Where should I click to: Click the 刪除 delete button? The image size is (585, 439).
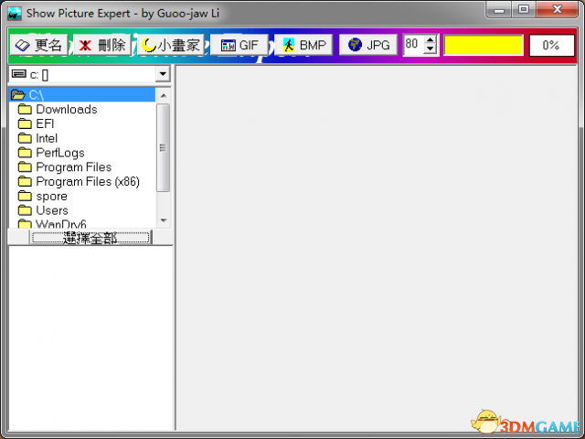coord(101,45)
